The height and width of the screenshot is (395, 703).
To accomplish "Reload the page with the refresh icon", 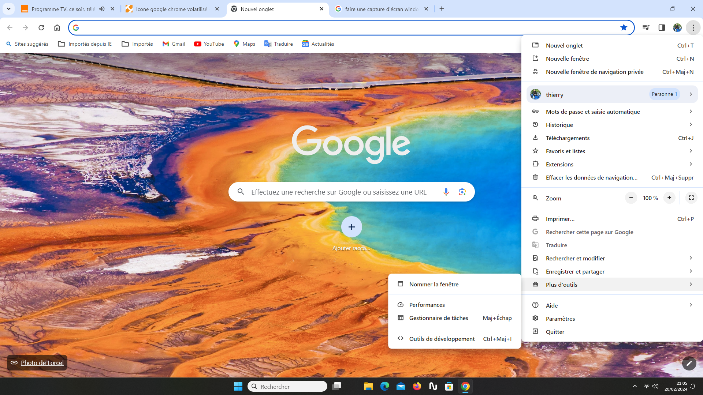I will pyautogui.click(x=41, y=27).
